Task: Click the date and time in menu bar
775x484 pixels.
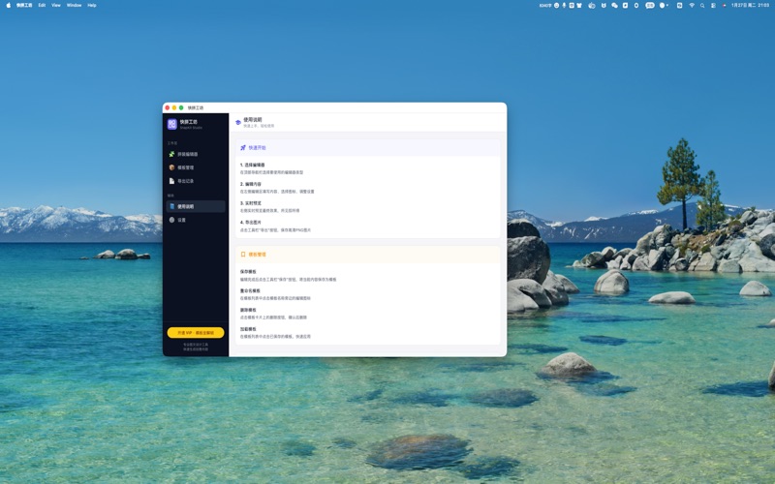Action: [751, 5]
